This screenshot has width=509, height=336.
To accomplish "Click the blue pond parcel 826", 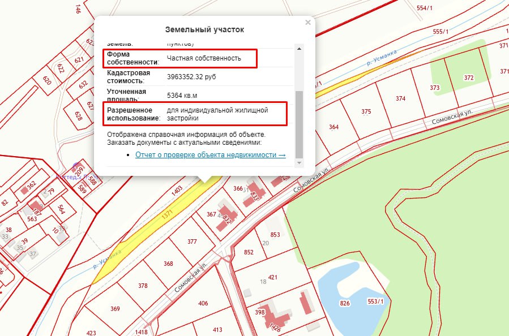I will click(344, 304).
